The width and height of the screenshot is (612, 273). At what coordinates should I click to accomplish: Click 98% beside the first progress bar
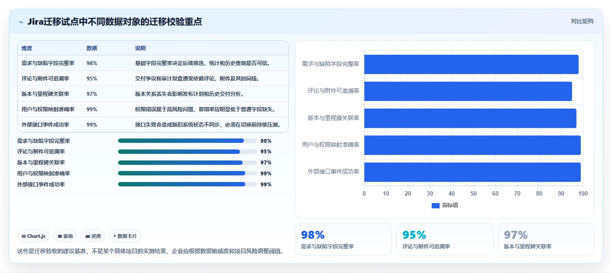(x=266, y=141)
